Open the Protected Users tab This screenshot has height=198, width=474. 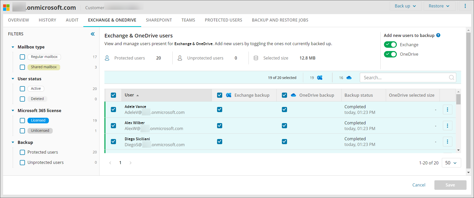[223, 20]
